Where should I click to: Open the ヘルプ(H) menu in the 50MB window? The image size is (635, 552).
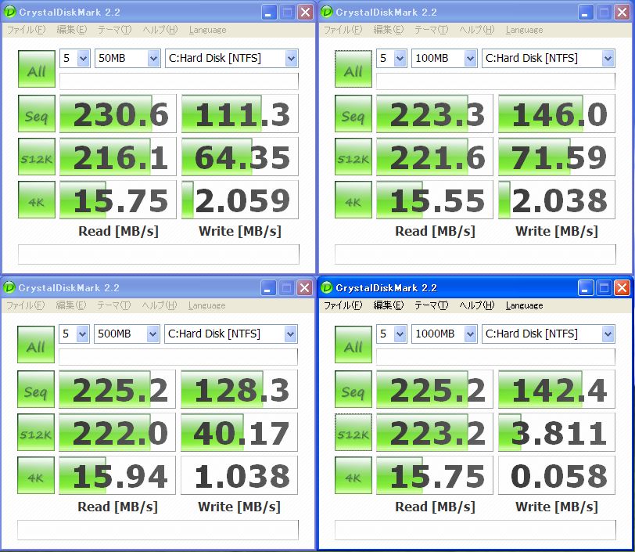(x=160, y=30)
